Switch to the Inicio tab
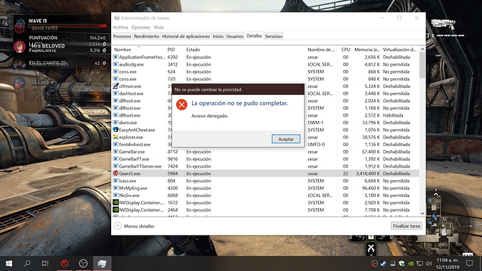 coord(218,36)
